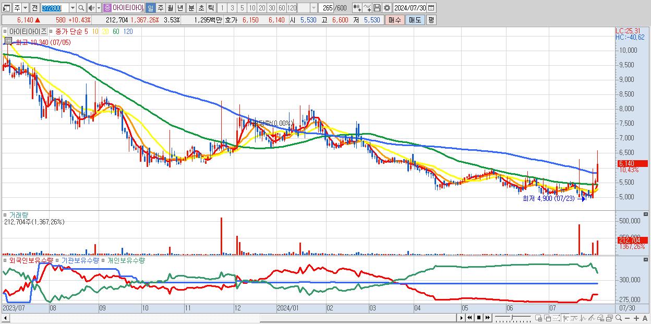The width and height of the screenshot is (651, 324).
Task: Click the diagonal lines icon in bottom toolbar
Action: click(592, 318)
